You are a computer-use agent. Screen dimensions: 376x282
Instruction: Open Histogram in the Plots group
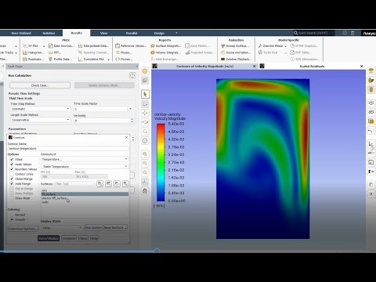pos(33,52)
